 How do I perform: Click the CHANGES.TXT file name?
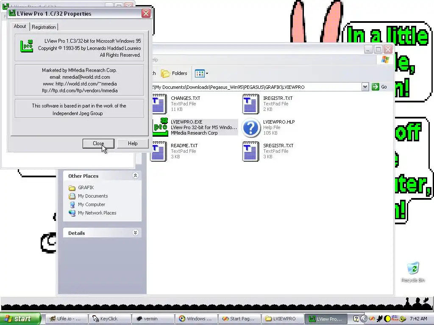point(186,98)
